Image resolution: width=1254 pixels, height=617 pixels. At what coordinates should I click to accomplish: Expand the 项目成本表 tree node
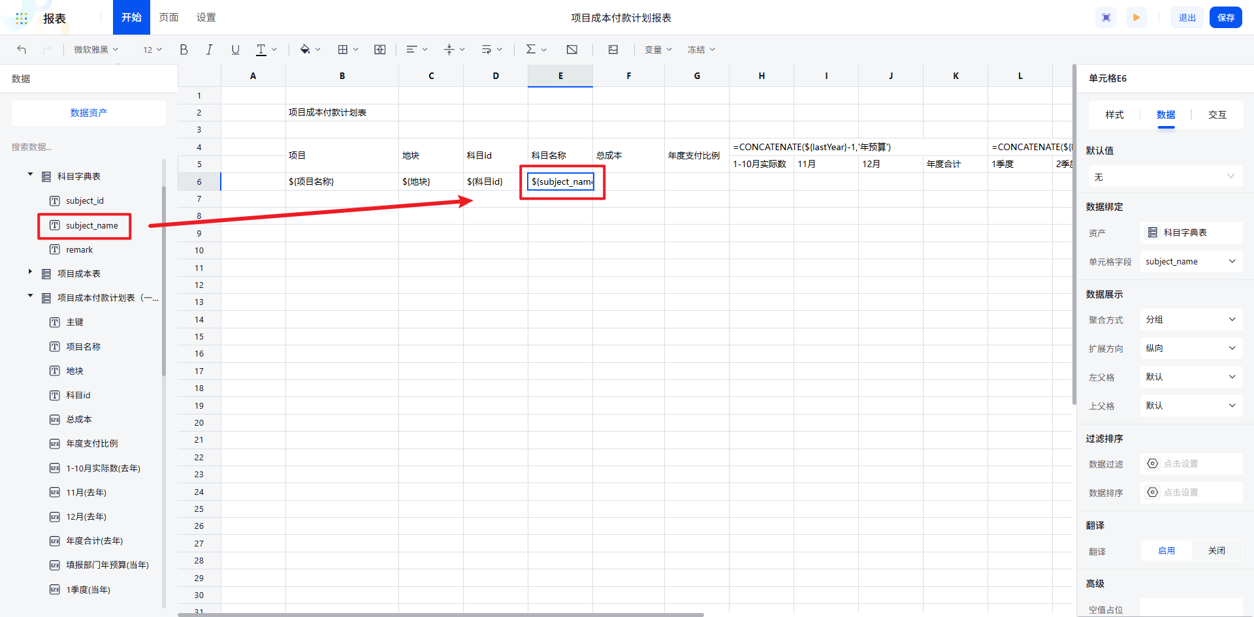(30, 272)
